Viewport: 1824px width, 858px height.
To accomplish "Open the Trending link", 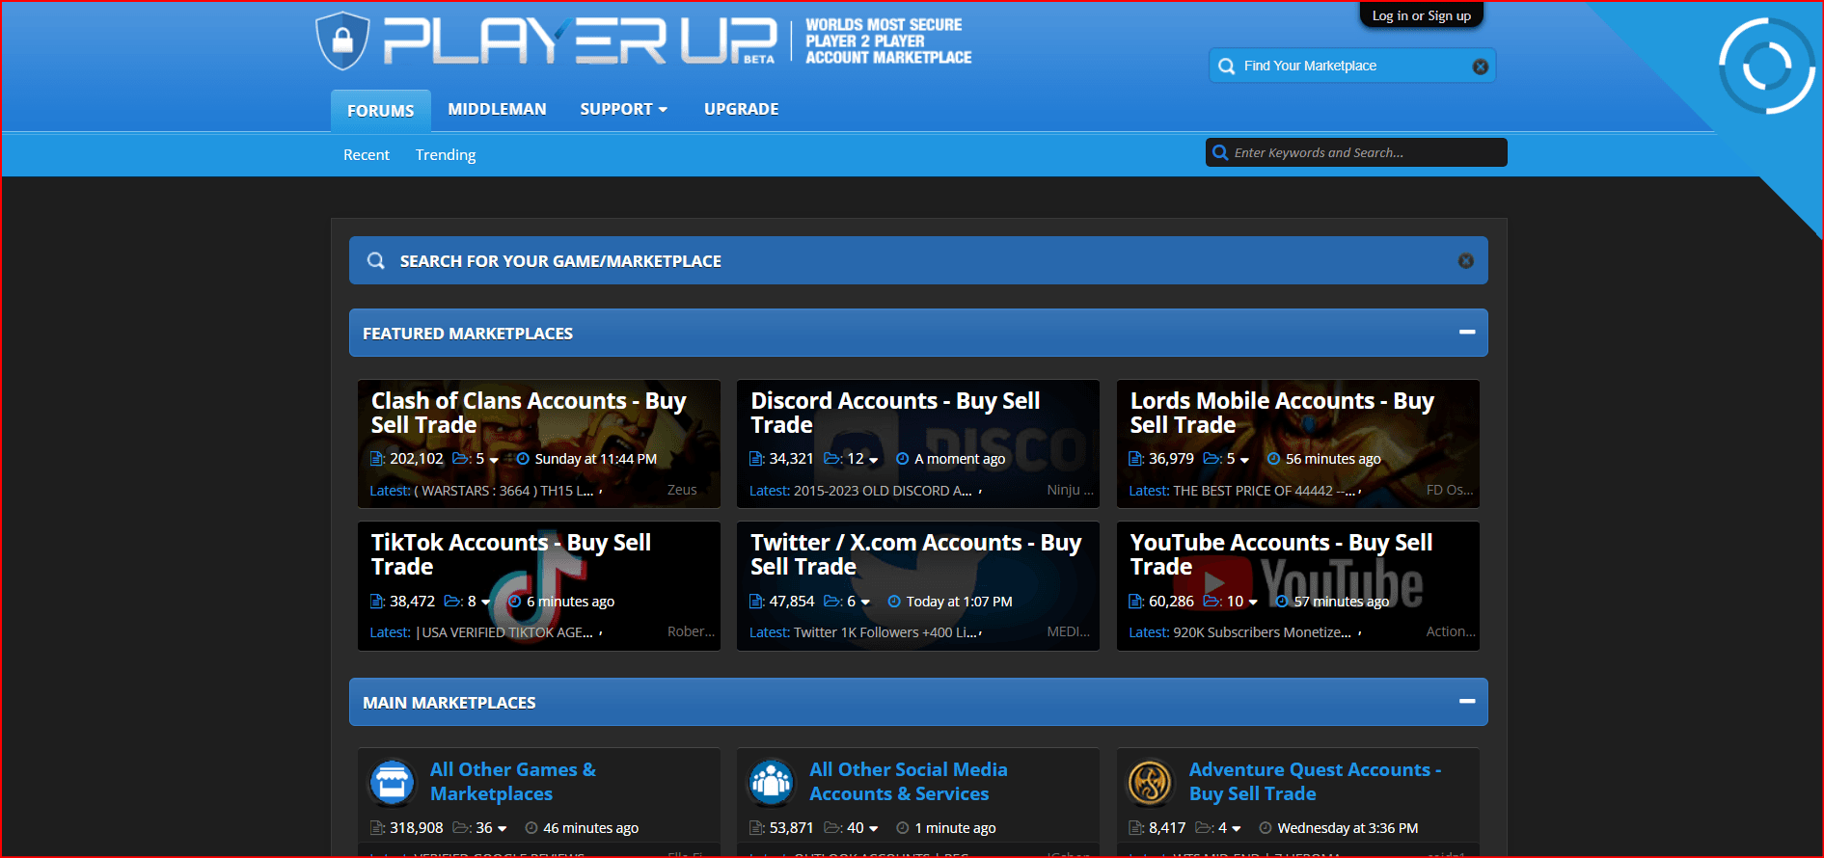I will click(x=445, y=154).
